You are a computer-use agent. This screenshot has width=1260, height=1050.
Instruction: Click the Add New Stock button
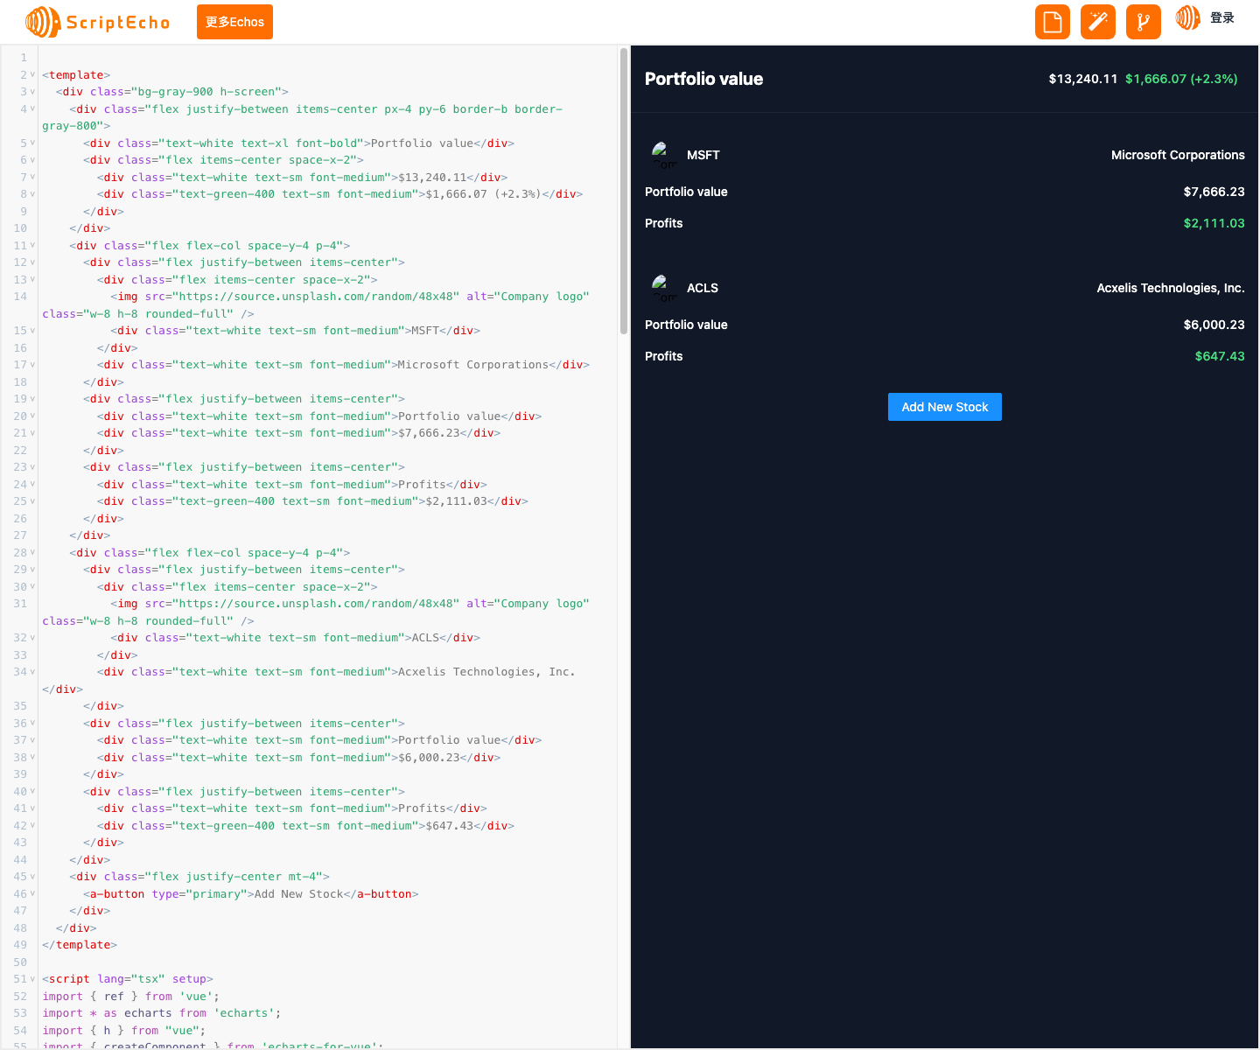click(x=945, y=407)
